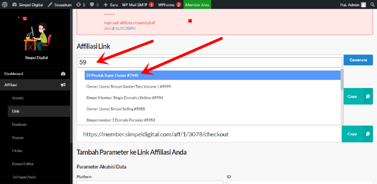377x184 pixels.
Task: Open WP Mail SMTP admin bar item
Action: 138,4
